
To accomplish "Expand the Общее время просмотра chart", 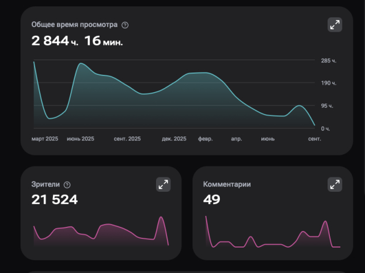I will [x=334, y=25].
